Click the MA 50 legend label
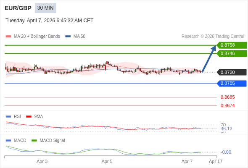This screenshot has height=168, width=248. (79, 37)
